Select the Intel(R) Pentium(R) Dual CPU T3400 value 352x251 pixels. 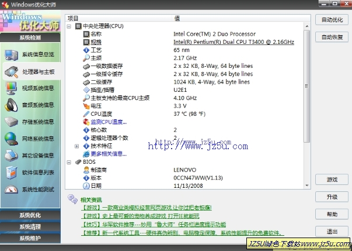coord(233,42)
